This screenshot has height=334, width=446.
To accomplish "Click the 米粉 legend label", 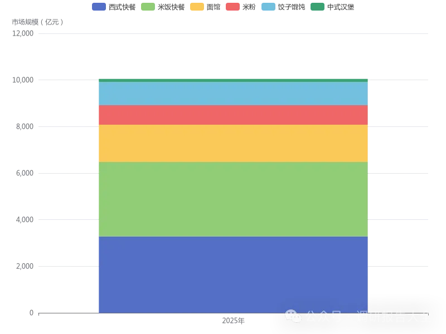I will 249,7.
